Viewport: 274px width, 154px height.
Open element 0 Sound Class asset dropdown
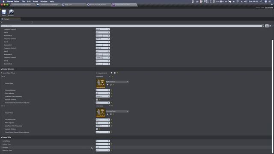(x=117, y=82)
